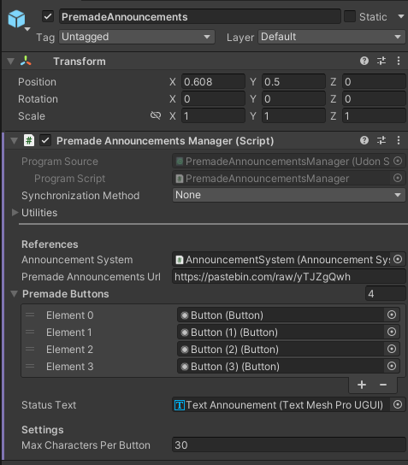The image size is (408, 465).
Task: Click the Position Z field
Action: (x=374, y=81)
